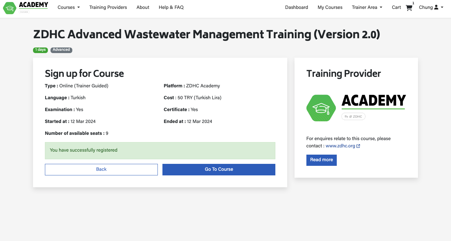Click the 'ZDHC Academy' platform value
Viewport: 451px width, 241px height.
(x=203, y=86)
